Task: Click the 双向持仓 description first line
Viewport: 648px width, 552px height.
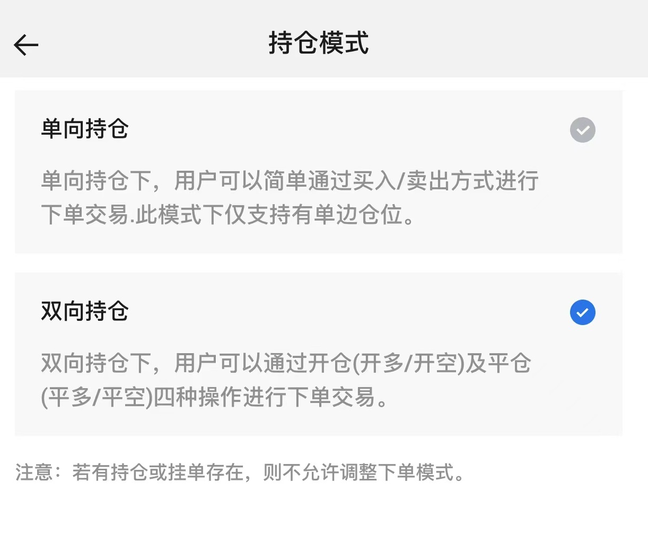Action: pyautogui.click(x=286, y=363)
